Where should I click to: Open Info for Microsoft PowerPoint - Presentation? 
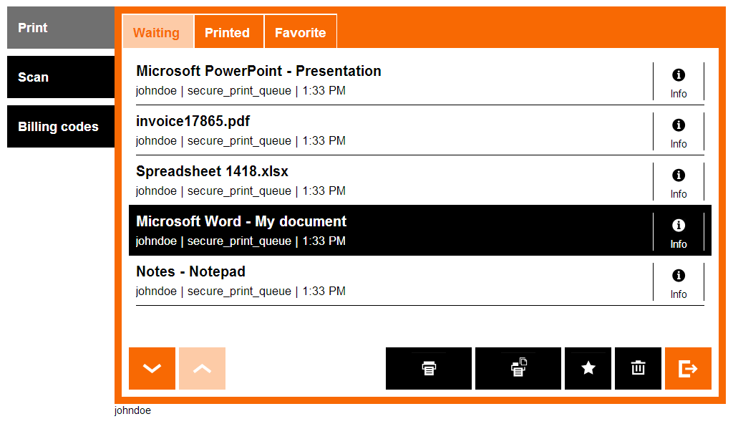679,82
